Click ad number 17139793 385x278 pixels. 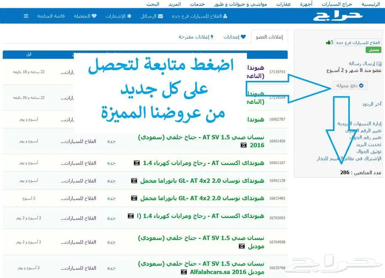click(277, 72)
